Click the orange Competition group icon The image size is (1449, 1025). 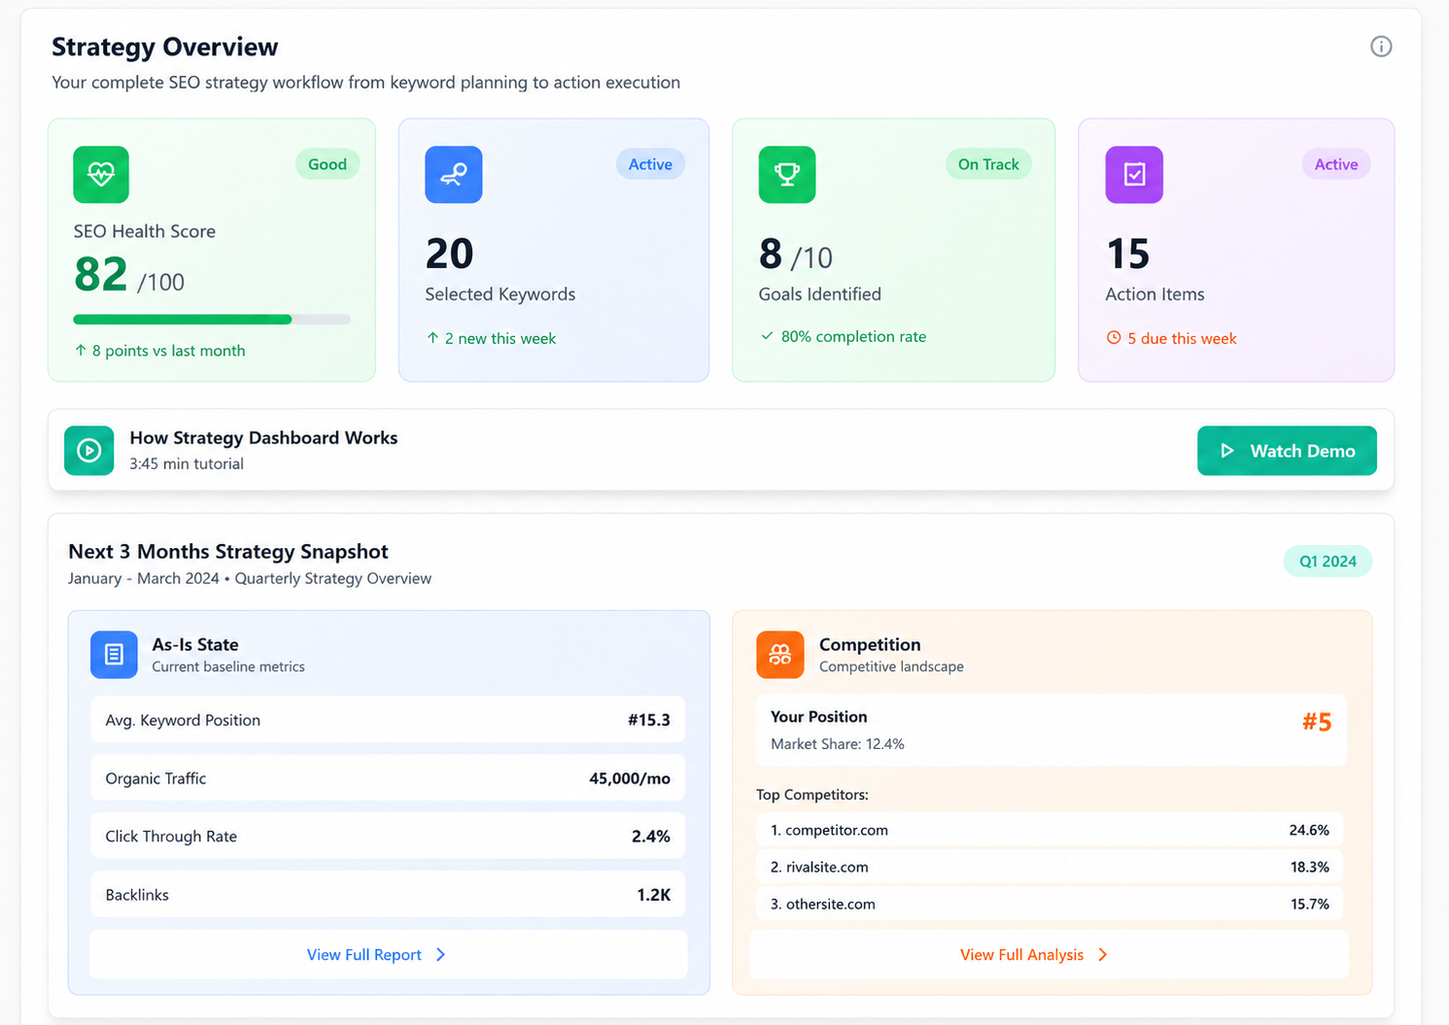[780, 655]
